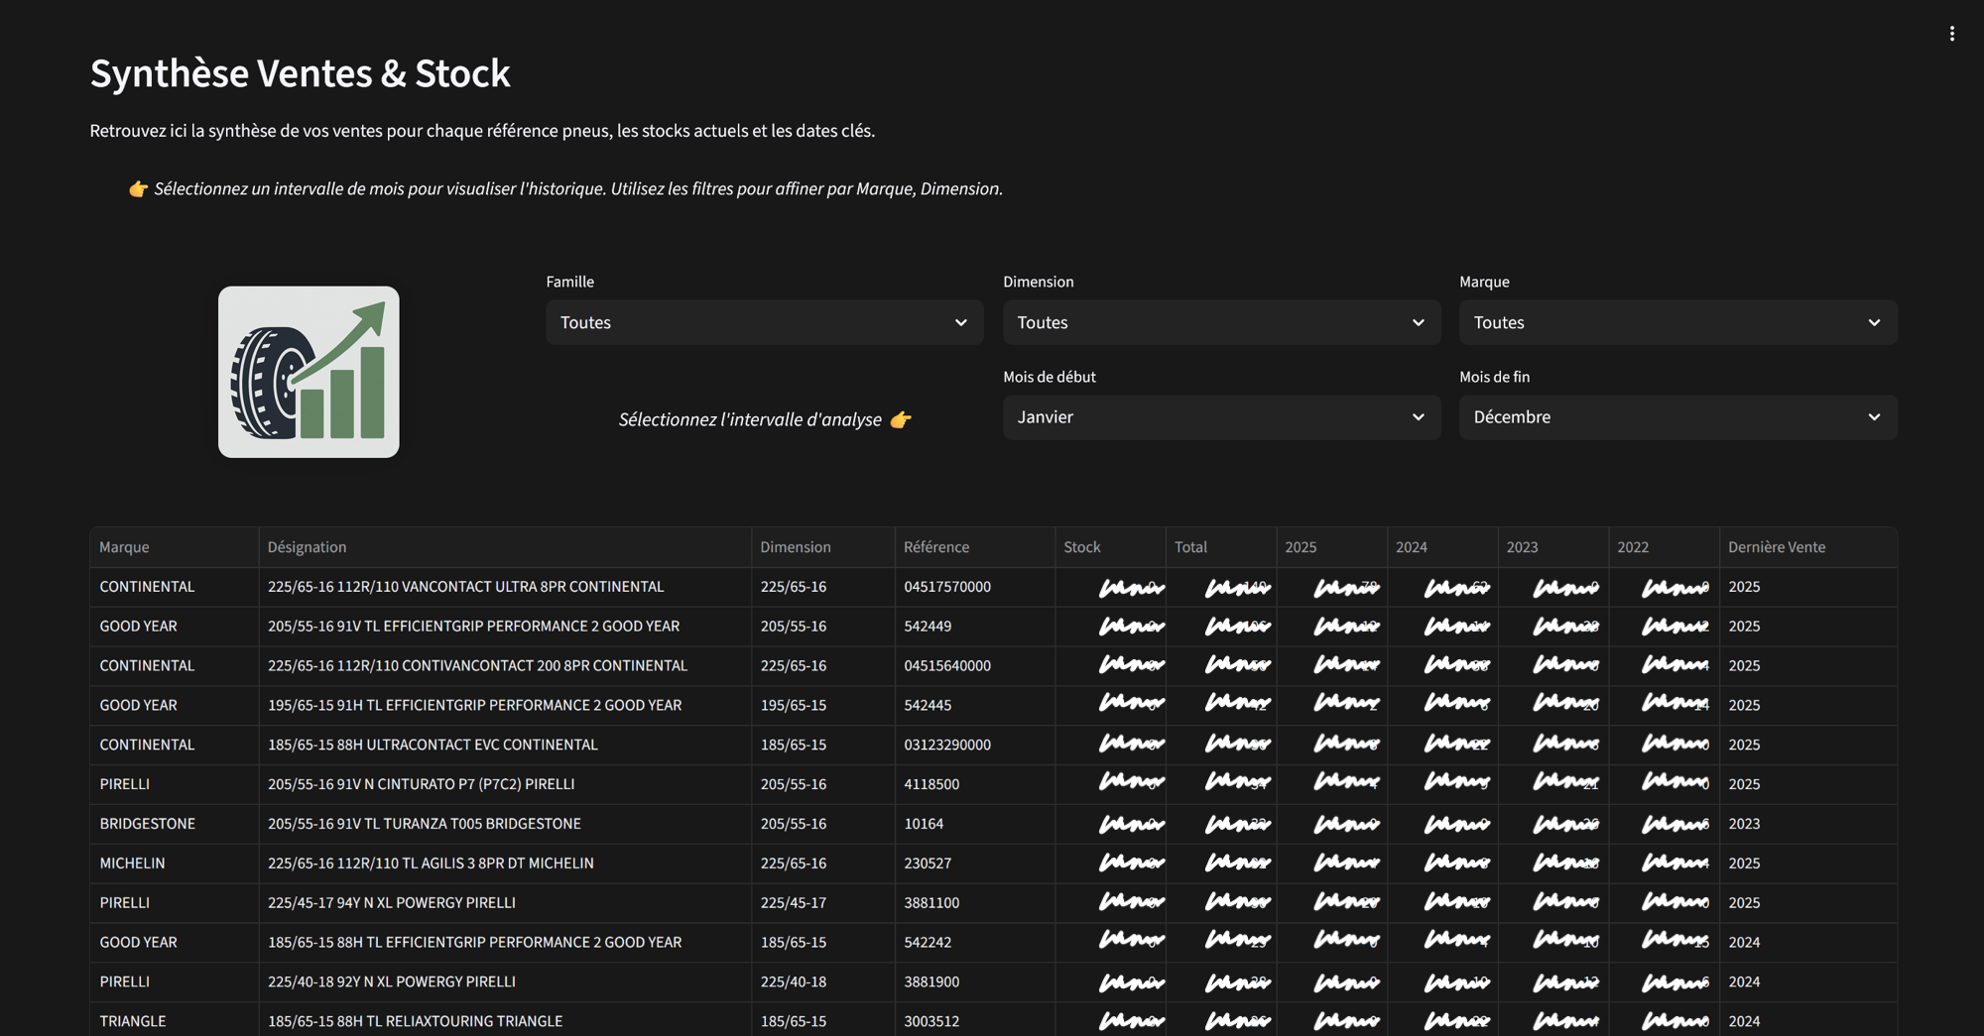Expand the Dimension filter dropdown
Image resolution: width=1984 pixels, height=1036 pixels.
1220,322
